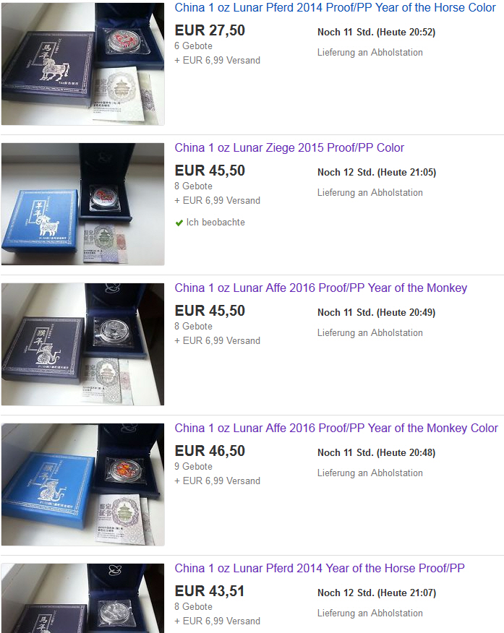This screenshot has height=633, width=504.
Task: Open the Lunar Affe 2016 Year of the Monkey listing
Action: 320,288
